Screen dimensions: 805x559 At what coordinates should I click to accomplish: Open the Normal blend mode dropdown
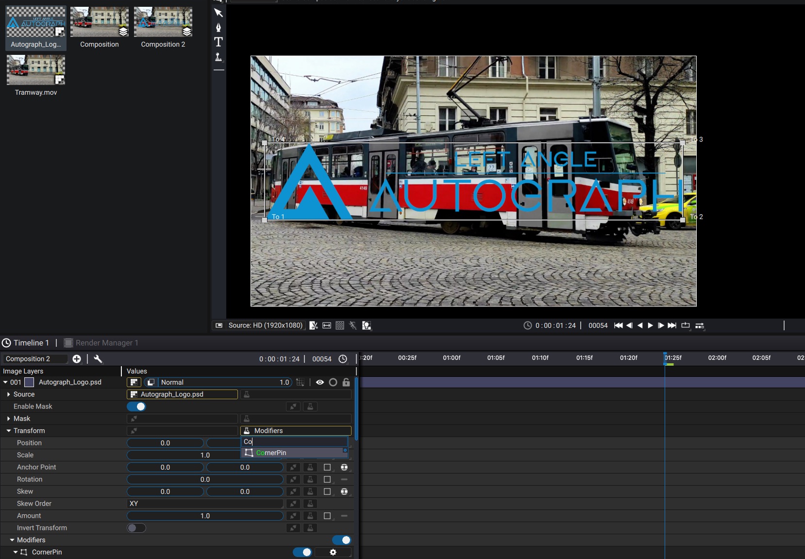point(218,382)
